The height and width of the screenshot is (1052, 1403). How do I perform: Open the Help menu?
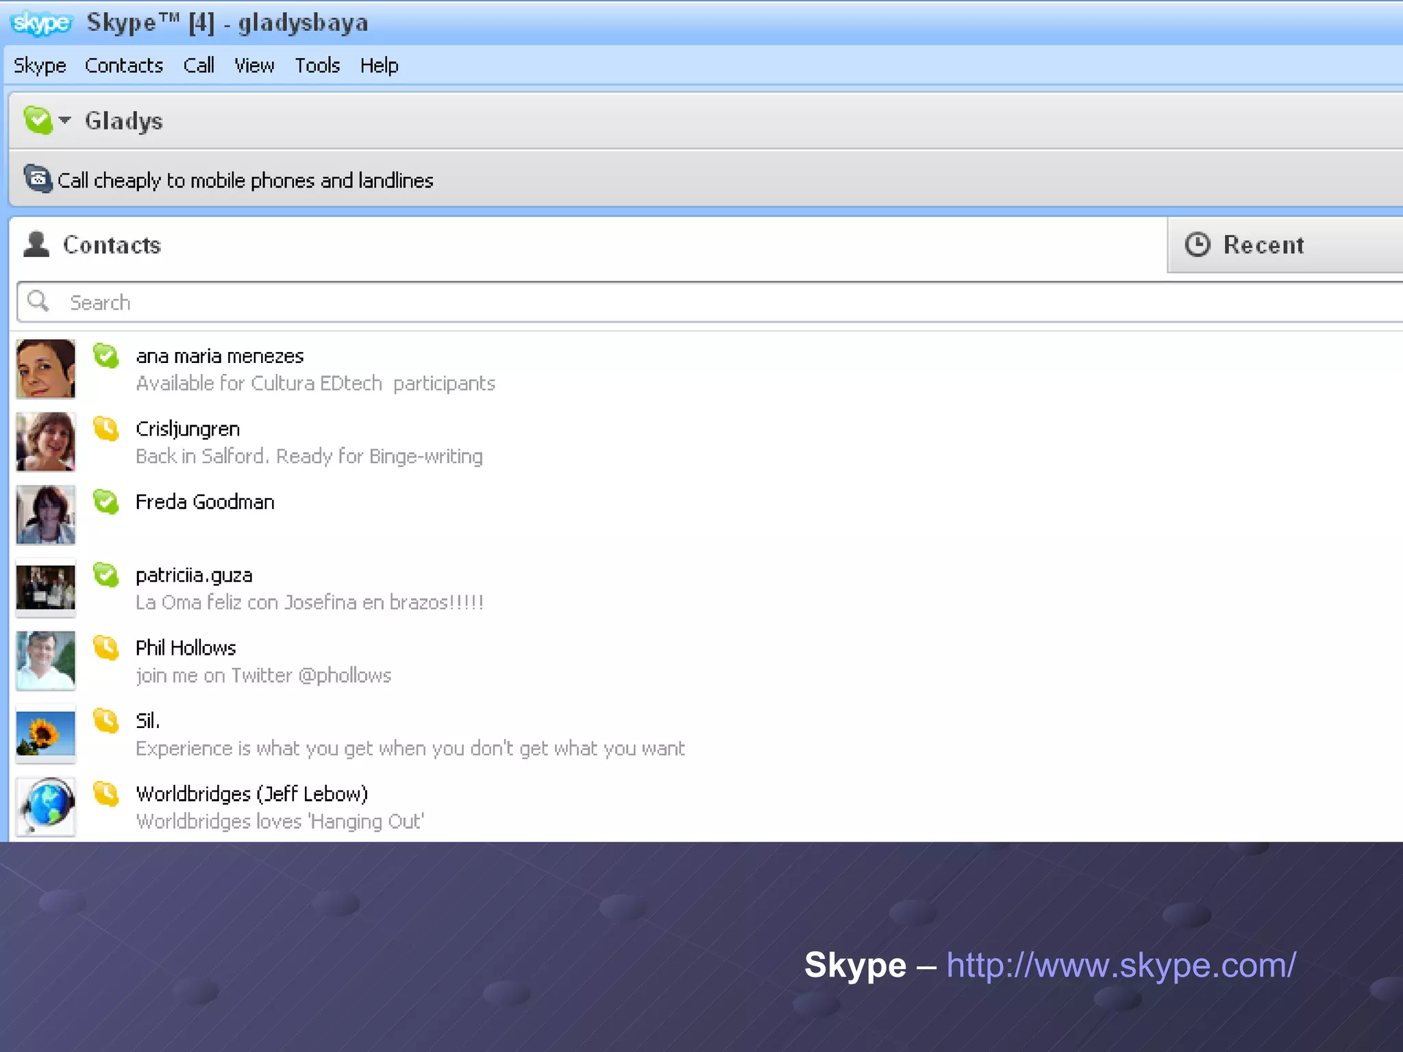click(380, 66)
